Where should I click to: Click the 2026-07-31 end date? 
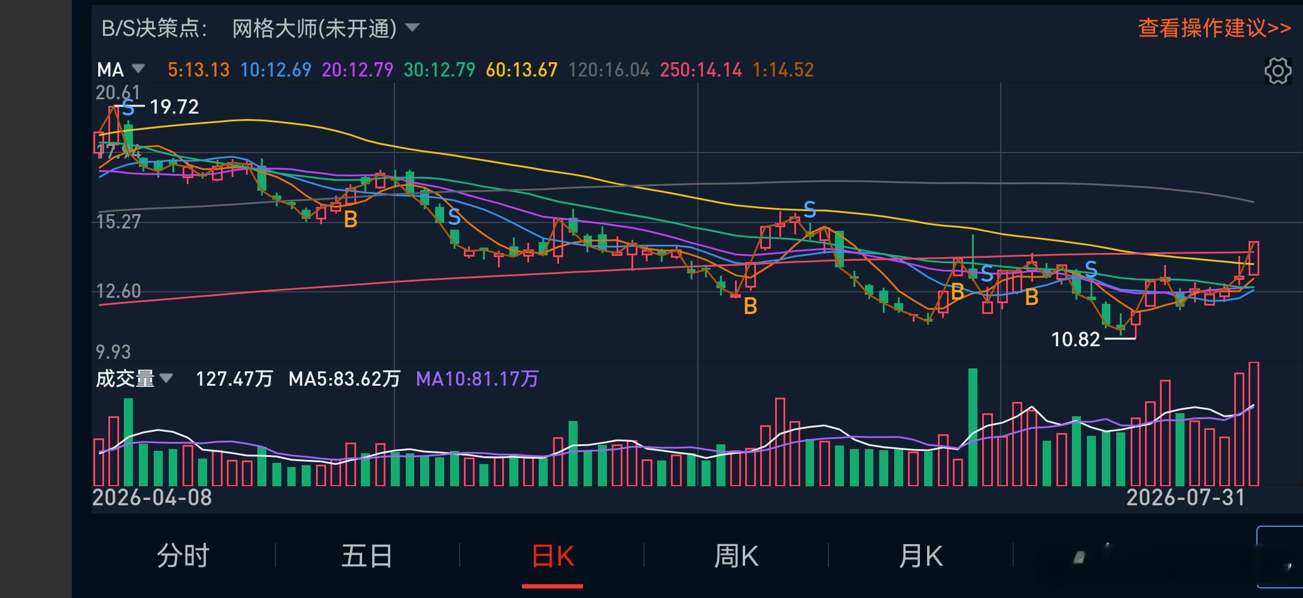coord(1186,498)
